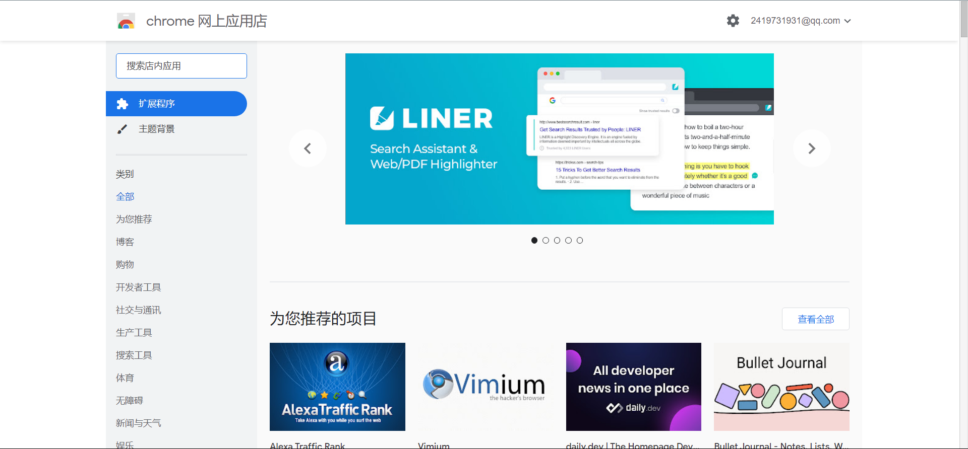Click the 2419731931@qq.com account email
968x449 pixels.
(795, 21)
